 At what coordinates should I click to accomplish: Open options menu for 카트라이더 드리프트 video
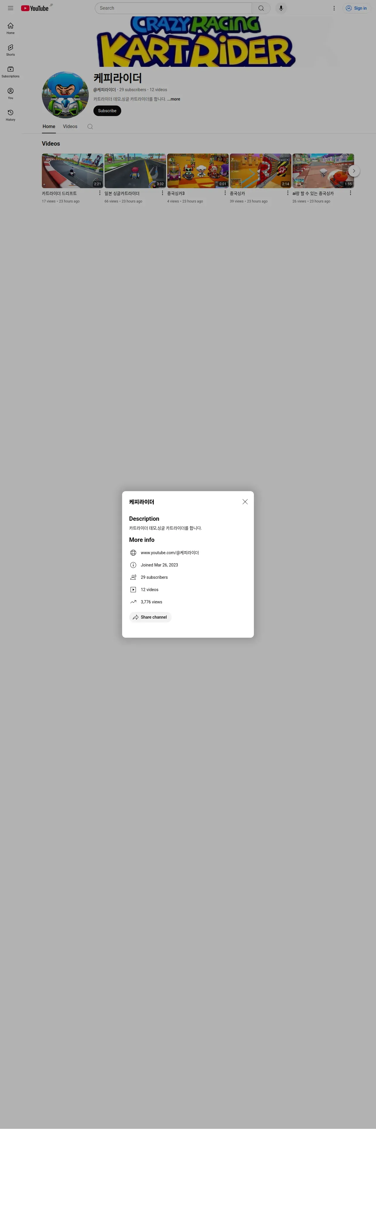(100, 193)
